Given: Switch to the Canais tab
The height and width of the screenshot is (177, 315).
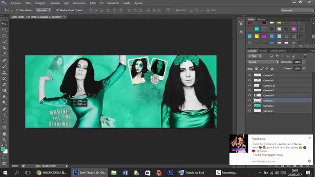Looking at the screenshot, I should point(263,51).
